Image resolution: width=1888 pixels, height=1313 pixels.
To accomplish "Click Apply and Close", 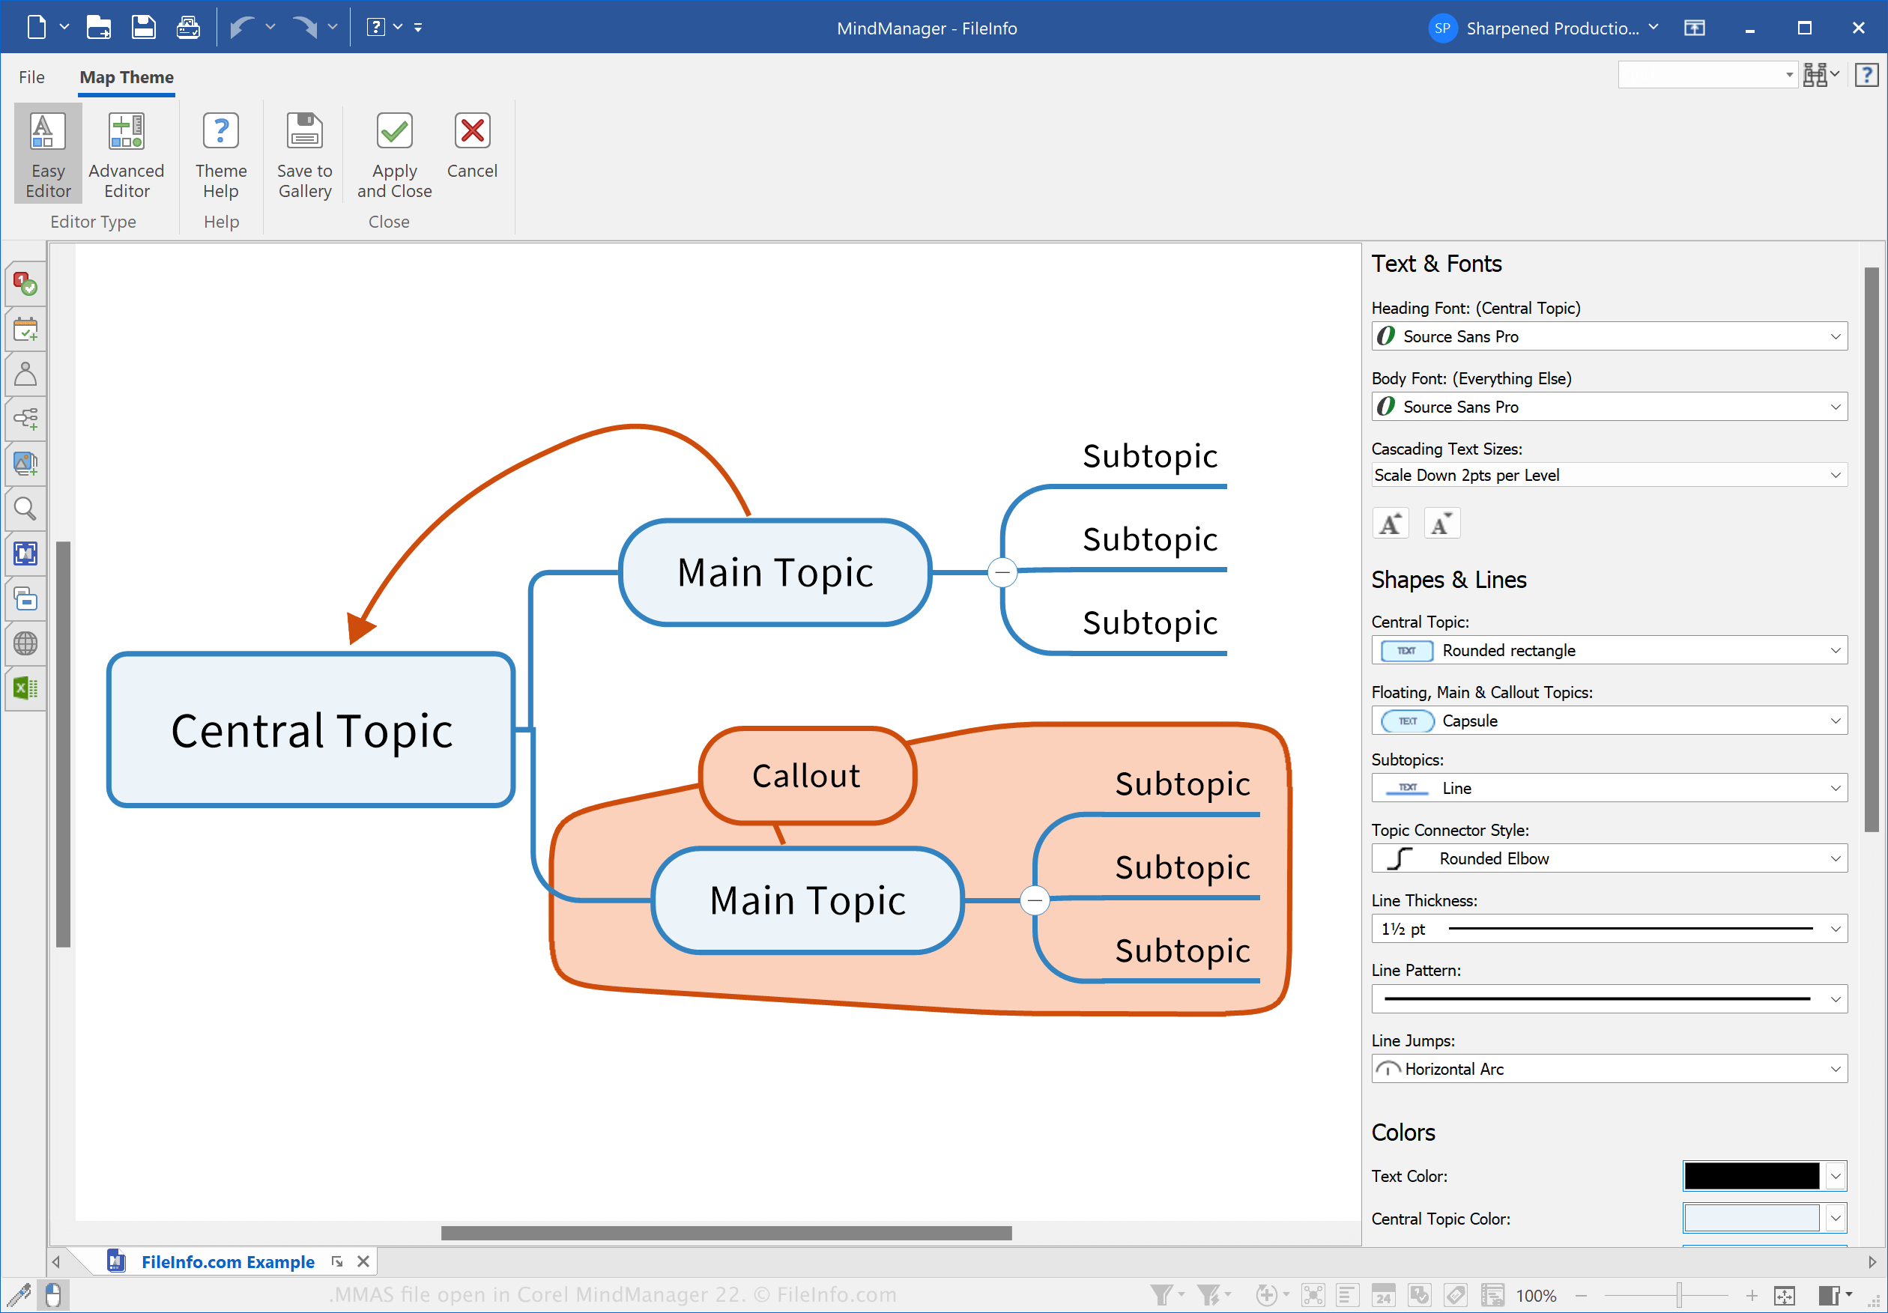I will pos(394,154).
